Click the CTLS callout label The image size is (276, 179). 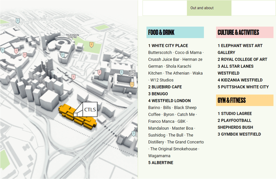coord(90,109)
